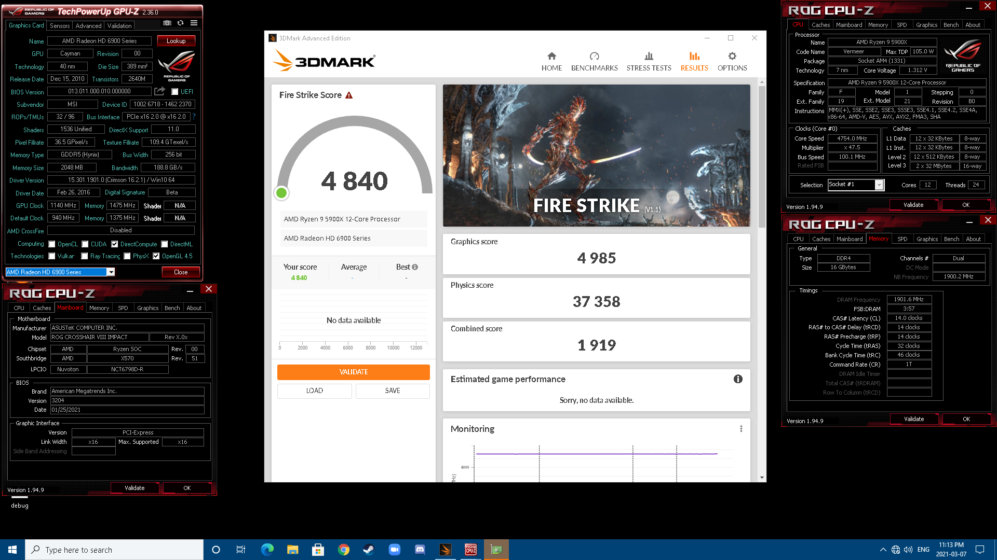997x560 pixels.
Task: Open Microsoft Store from taskbar
Action: coord(318,550)
